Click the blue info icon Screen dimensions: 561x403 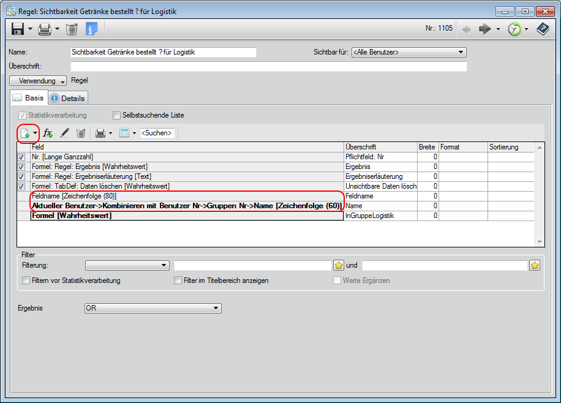[x=91, y=29]
